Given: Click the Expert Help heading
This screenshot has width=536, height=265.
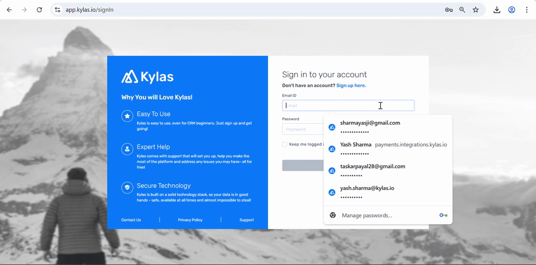Looking at the screenshot, I should click(x=153, y=147).
